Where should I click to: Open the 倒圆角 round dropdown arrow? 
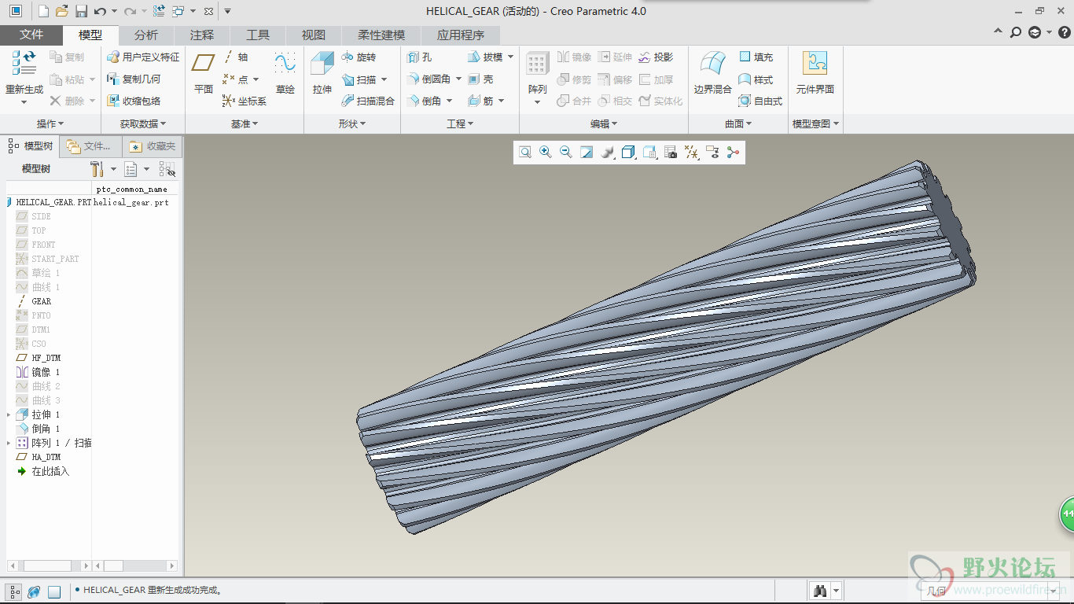[x=459, y=79]
